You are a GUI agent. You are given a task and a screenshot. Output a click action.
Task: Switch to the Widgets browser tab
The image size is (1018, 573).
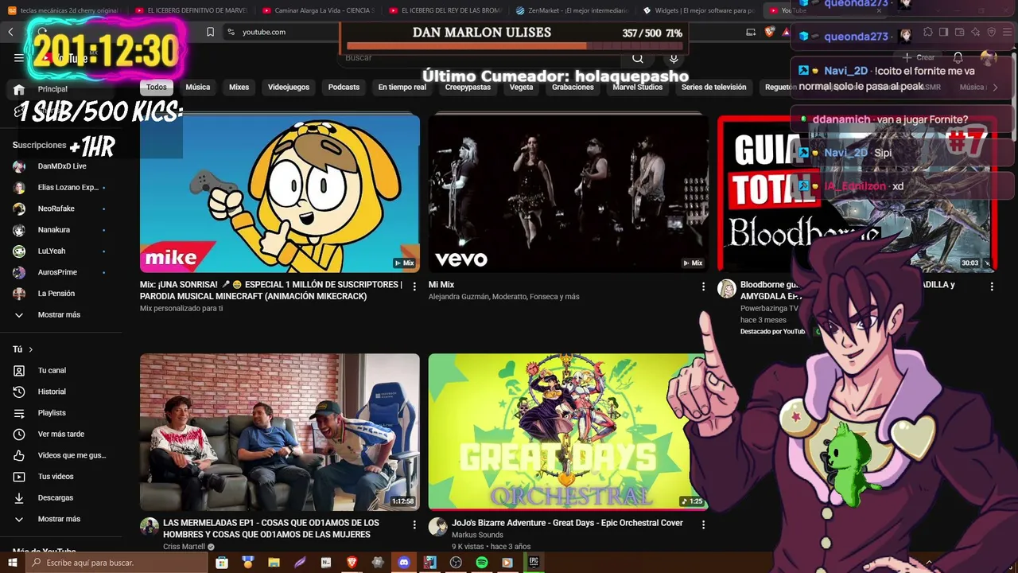pyautogui.click(x=699, y=10)
